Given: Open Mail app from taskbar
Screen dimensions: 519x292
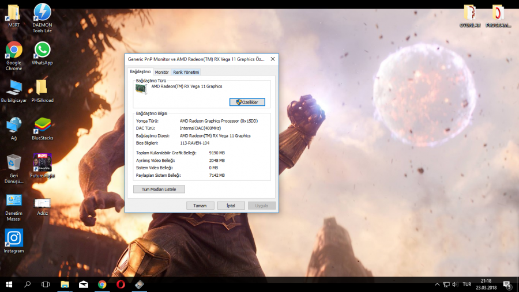Looking at the screenshot, I should pyautogui.click(x=84, y=285).
